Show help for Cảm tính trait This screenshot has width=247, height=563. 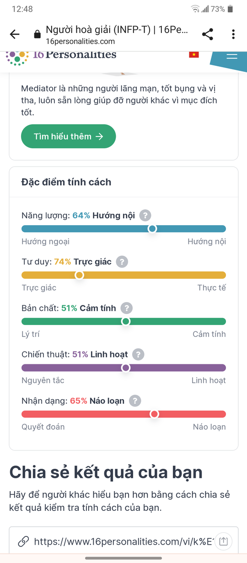[x=126, y=308]
